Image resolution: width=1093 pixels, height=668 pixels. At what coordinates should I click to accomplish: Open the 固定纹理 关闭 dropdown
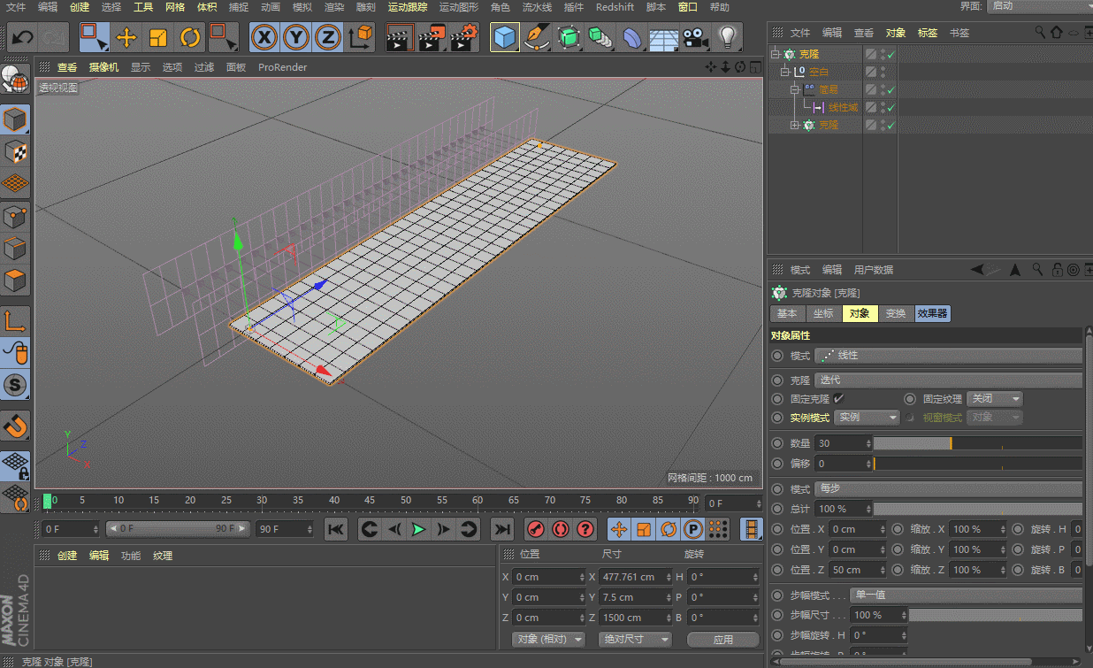tap(995, 399)
